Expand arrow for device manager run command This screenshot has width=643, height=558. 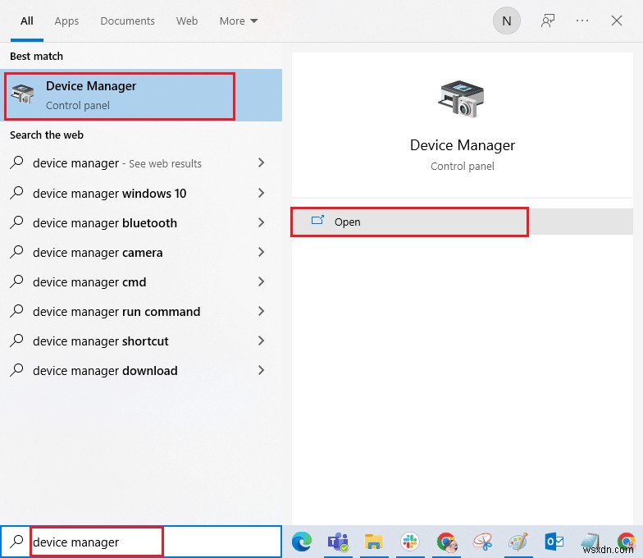click(261, 311)
